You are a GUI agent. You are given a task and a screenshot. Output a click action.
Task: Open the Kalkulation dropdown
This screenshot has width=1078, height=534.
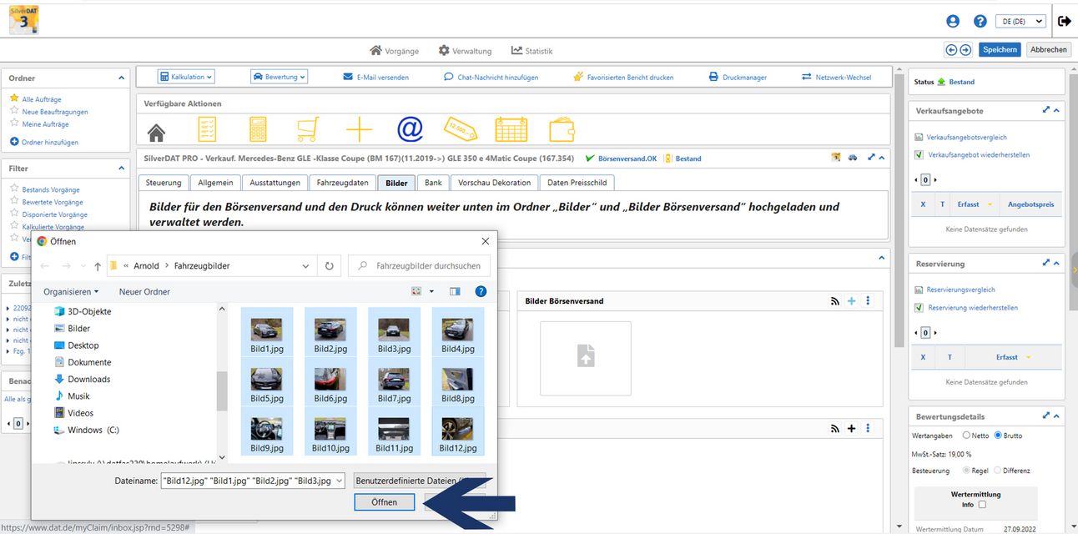click(x=186, y=77)
